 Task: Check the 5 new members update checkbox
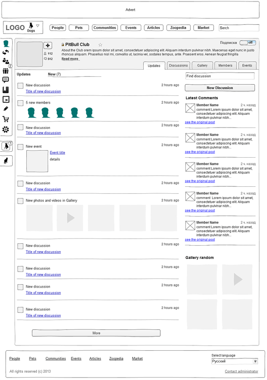(x=20, y=103)
